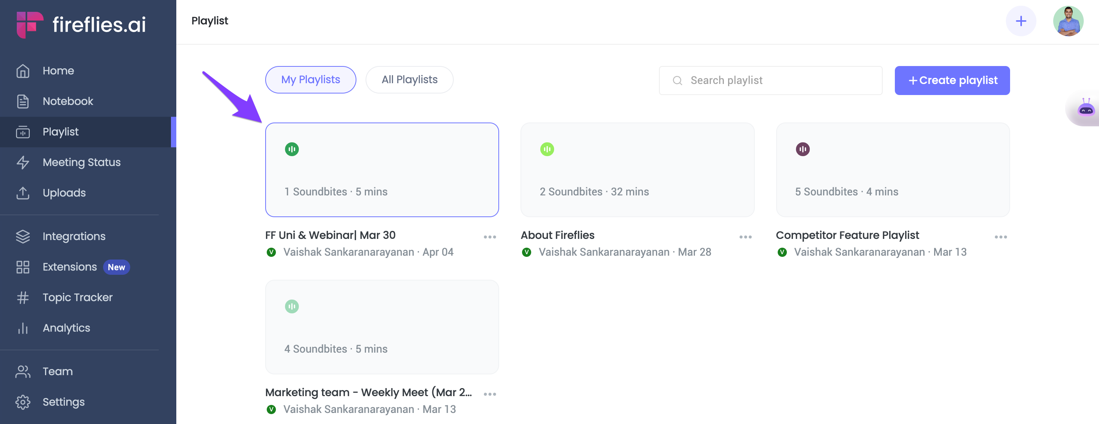Screen dimensions: 1099x424
Task: Go to Integrations in sidebar
Action: 88,236
